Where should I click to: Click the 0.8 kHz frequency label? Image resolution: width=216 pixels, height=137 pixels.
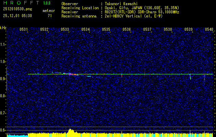coord(3,96)
